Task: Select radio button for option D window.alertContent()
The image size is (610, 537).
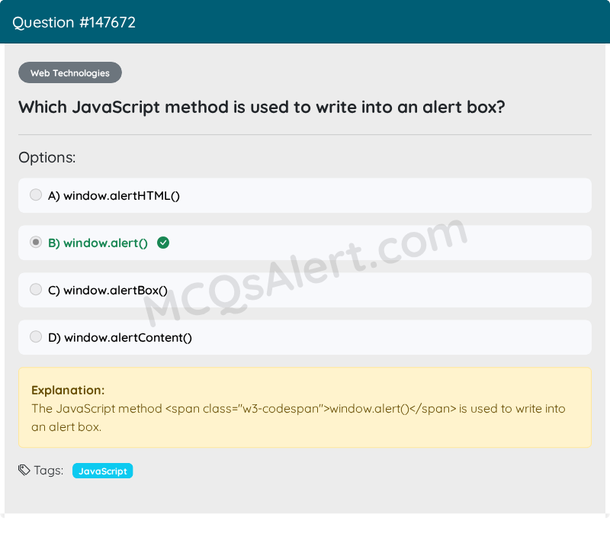Action: 36,336
